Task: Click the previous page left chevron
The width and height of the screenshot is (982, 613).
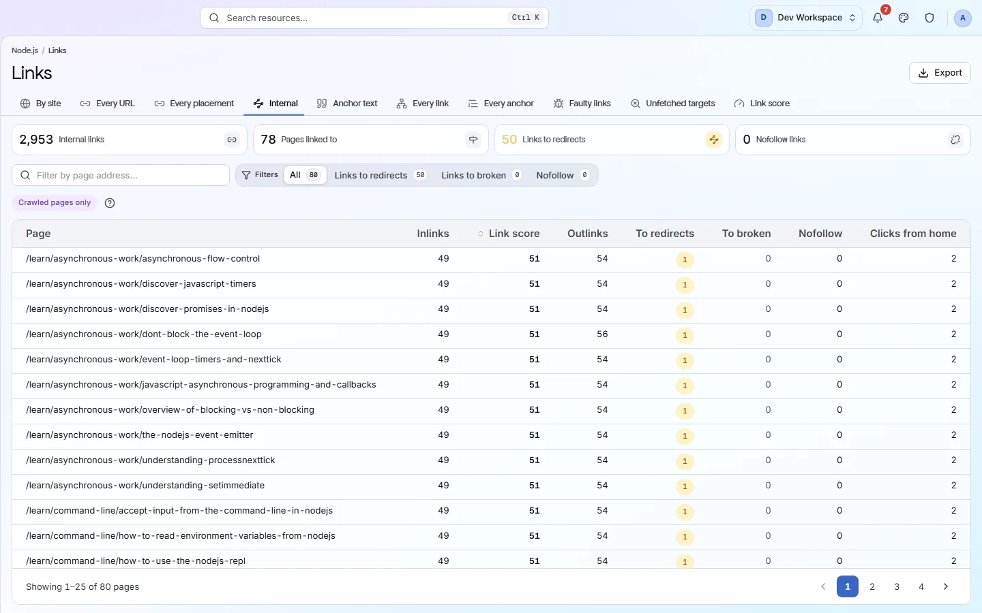Action: [x=823, y=586]
